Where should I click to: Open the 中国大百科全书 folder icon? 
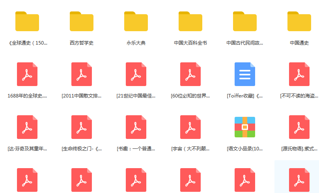190,21
